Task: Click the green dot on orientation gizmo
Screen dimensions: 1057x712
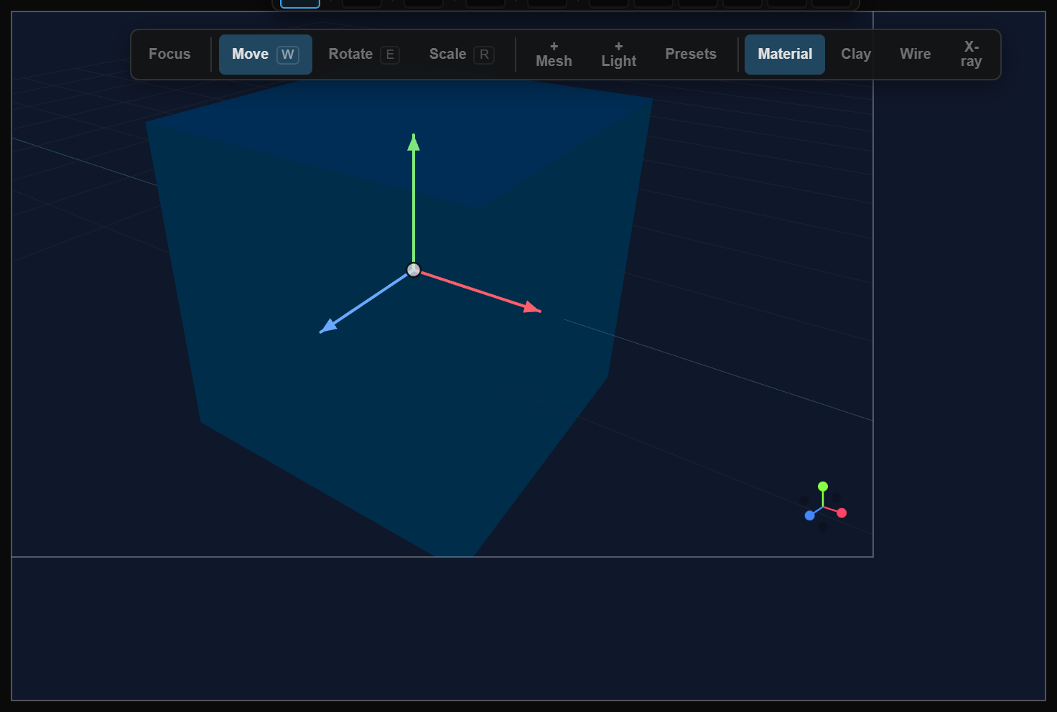Action: click(x=823, y=487)
